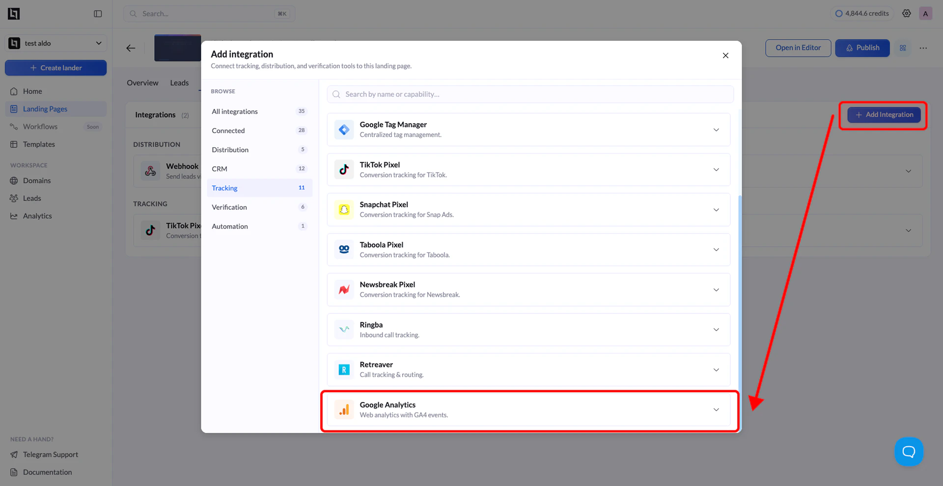The image size is (943, 486).
Task: Expand the Retreaver row chevron
Action: (716, 370)
